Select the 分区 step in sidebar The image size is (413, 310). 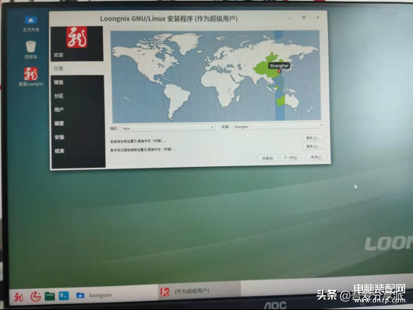pyautogui.click(x=59, y=96)
